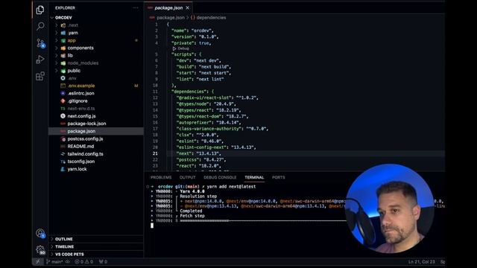Image resolution: width=477 pixels, height=268 pixels.
Task: Click the Fetch step terminal line
Action: (x=192, y=216)
